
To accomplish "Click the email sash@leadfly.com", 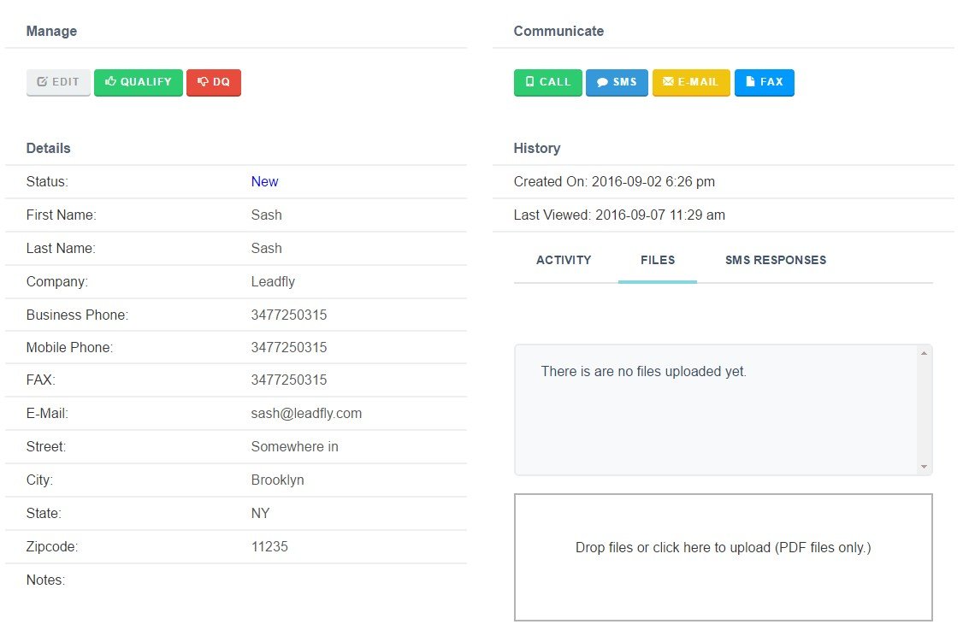I will click(306, 414).
